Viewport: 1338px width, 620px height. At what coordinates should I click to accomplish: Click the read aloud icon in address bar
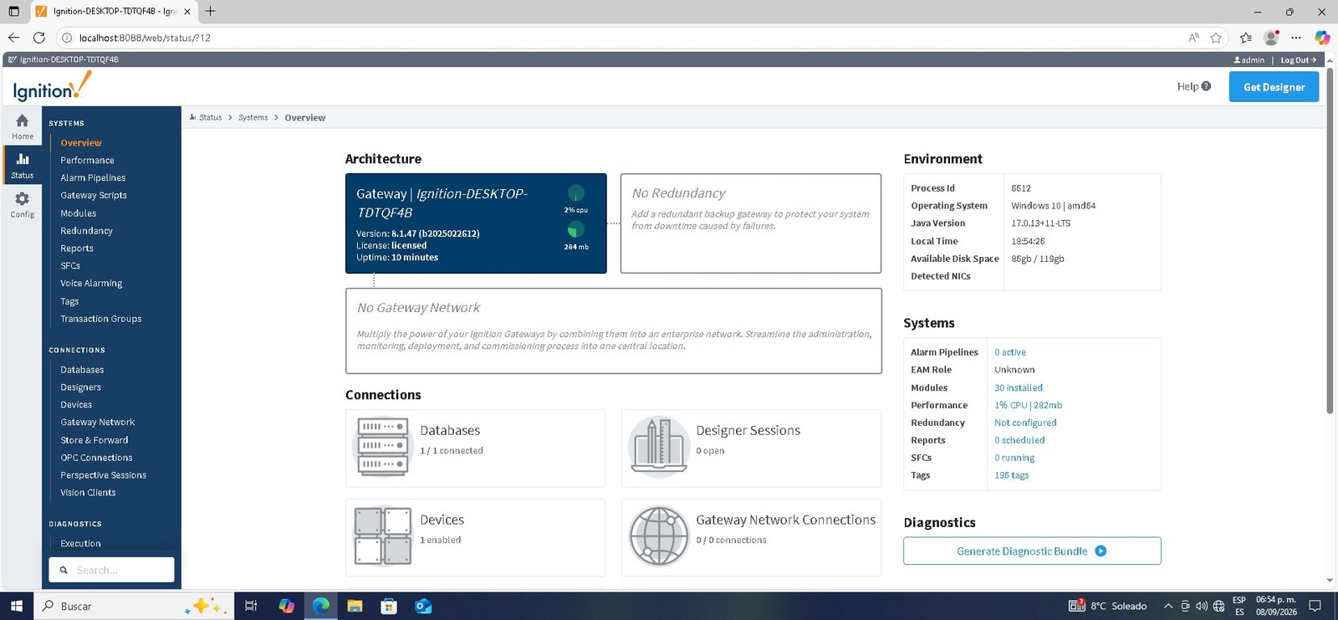(x=1193, y=38)
